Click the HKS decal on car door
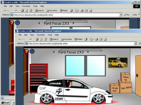The image size is (141, 105). (x=59, y=91)
